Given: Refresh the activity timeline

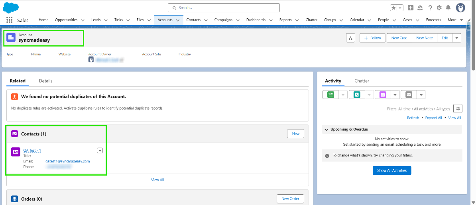Looking at the screenshot, I should click(x=413, y=118).
